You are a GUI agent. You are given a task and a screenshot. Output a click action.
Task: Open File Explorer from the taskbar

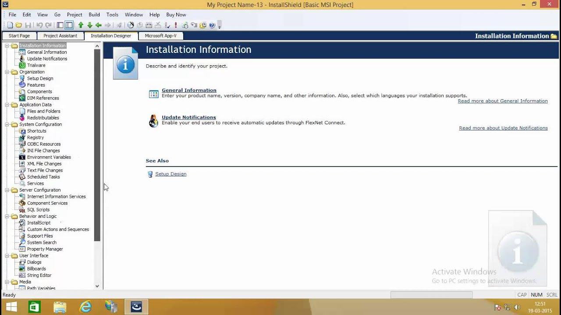point(60,307)
